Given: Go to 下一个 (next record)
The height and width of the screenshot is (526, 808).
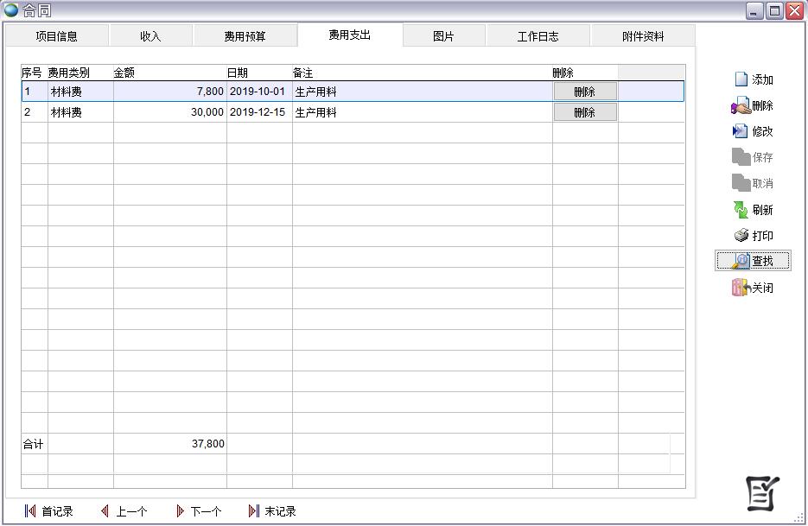Looking at the screenshot, I should coord(198,511).
